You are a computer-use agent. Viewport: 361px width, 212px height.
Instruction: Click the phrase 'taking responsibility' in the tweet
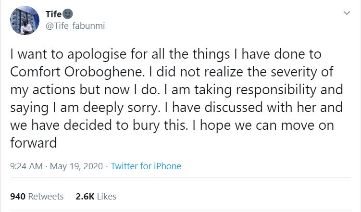coord(255,90)
